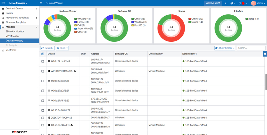The image size is (267, 135).
Task: Check the box for 00:50:56:88:6d:1e
Action: pos(43,125)
